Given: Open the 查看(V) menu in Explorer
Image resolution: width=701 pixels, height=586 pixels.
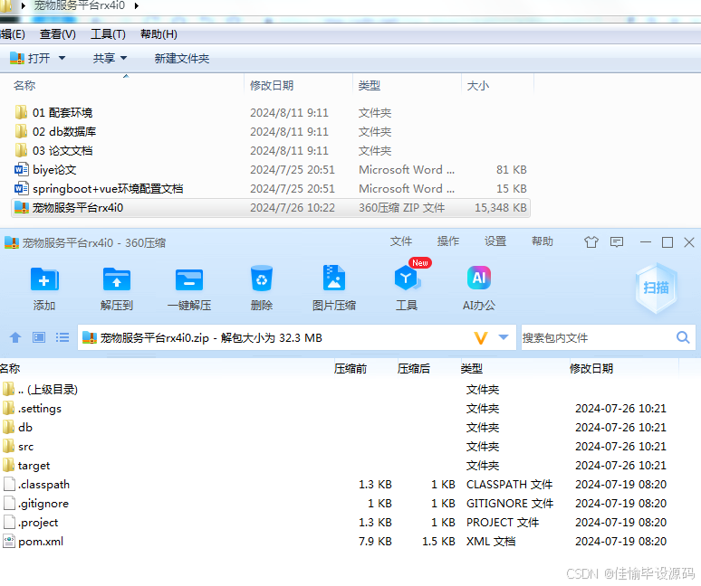Looking at the screenshot, I should tap(58, 34).
